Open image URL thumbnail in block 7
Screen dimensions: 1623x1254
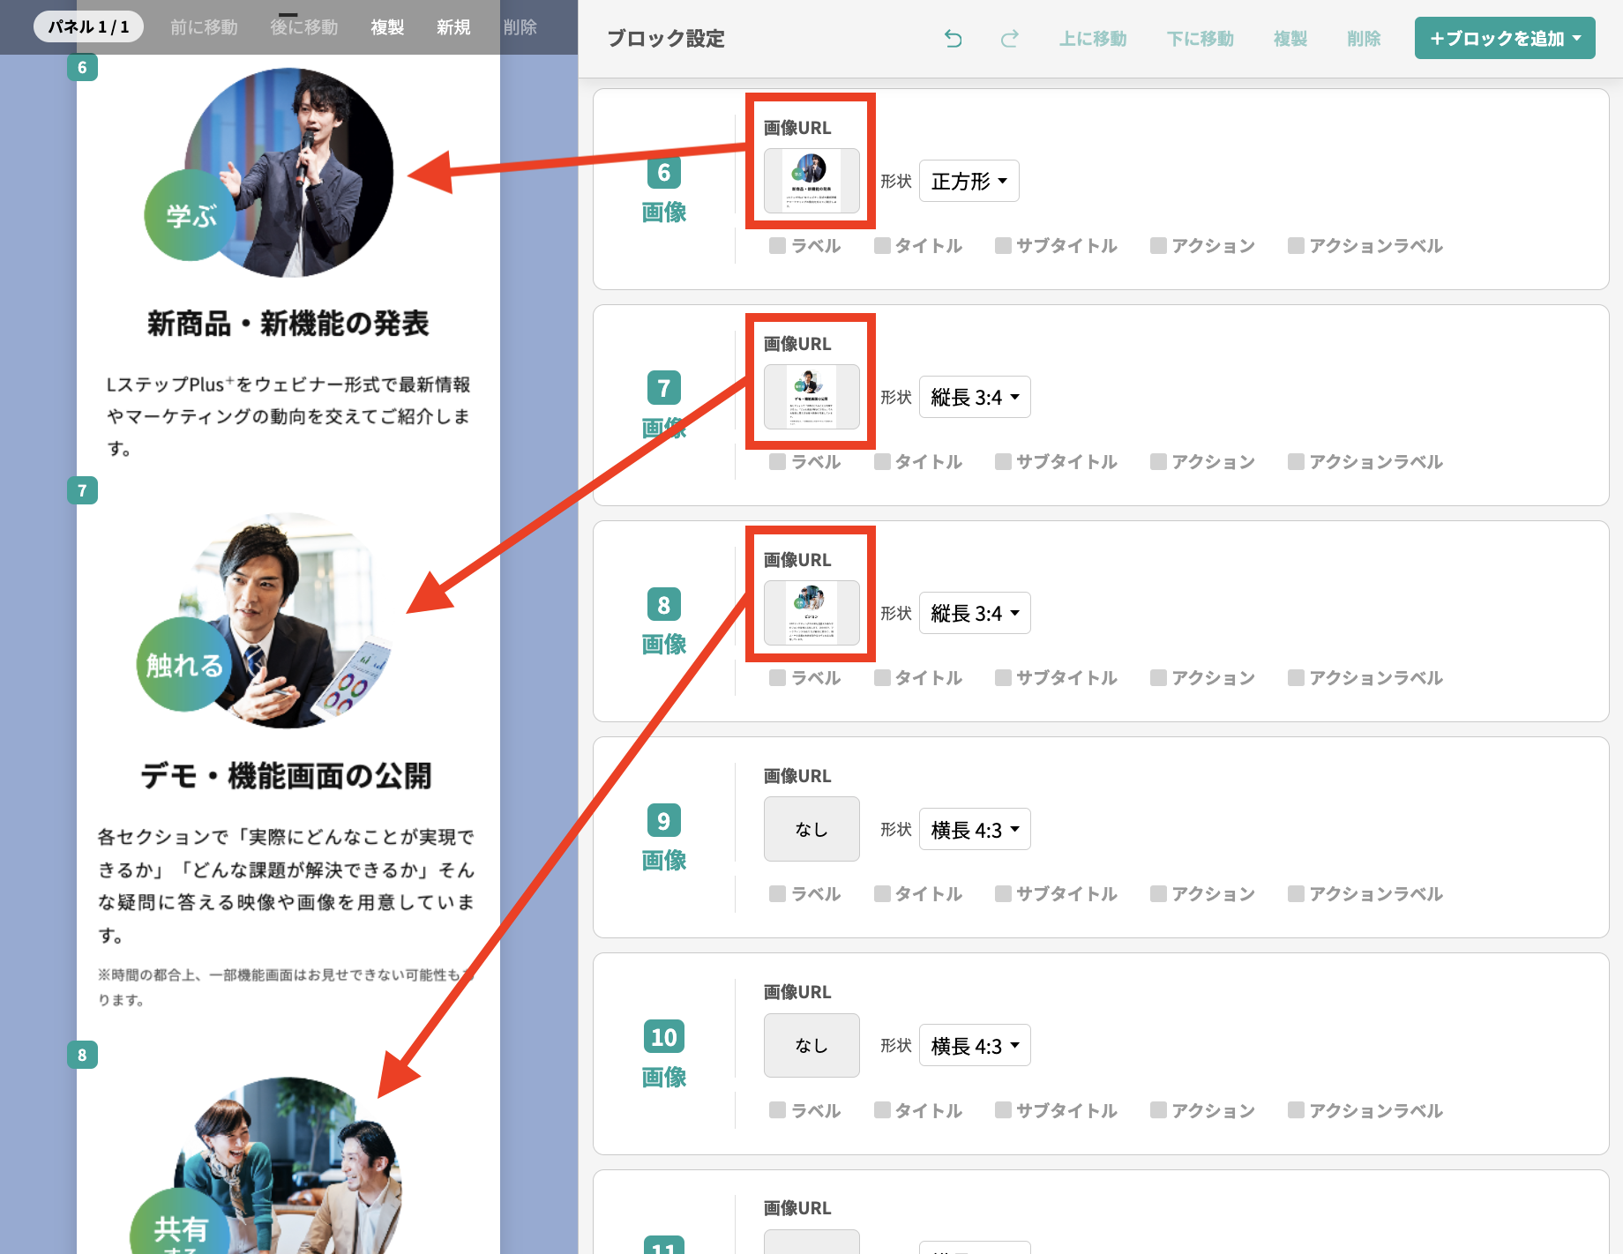[x=811, y=397]
